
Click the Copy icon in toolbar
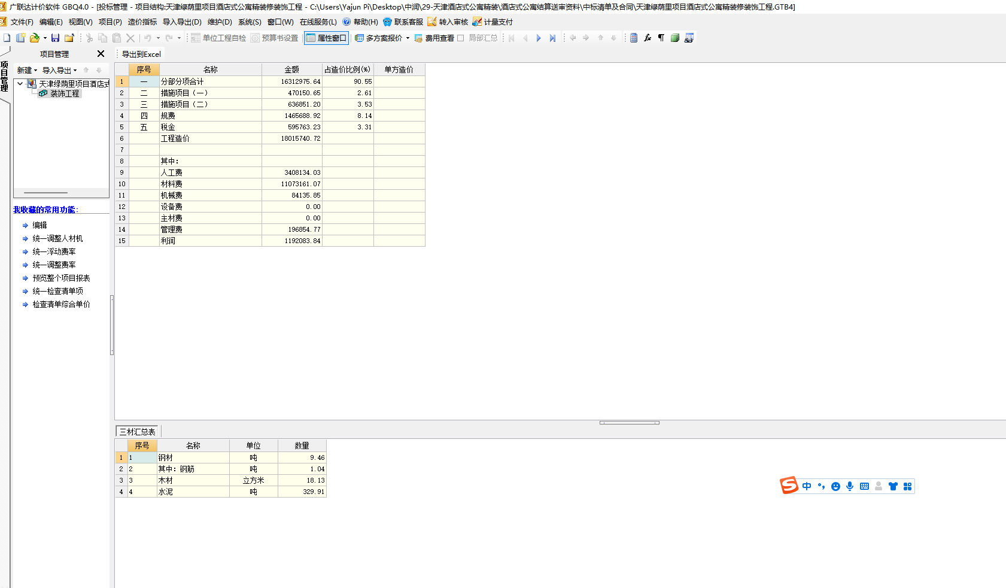(103, 38)
